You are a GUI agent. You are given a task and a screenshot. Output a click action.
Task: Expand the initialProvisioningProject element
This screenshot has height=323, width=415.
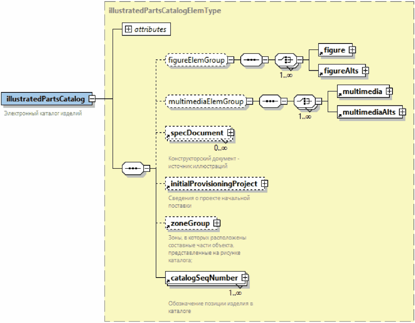(264, 184)
